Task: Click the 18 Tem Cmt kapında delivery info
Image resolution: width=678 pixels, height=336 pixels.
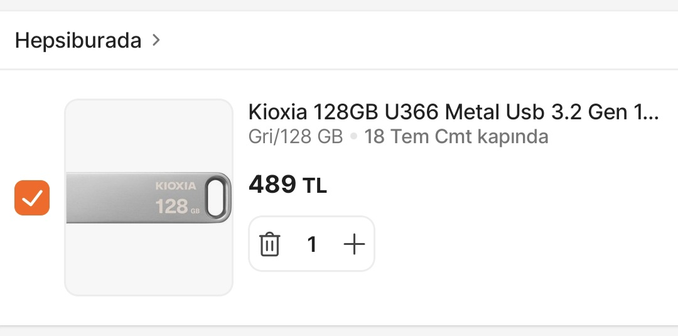Action: pyautogui.click(x=456, y=137)
